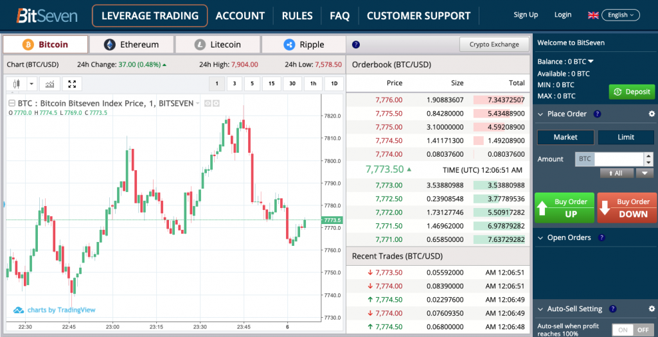Select 5 minute chart interval
Image resolution: width=658 pixels, height=337 pixels.
(252, 83)
